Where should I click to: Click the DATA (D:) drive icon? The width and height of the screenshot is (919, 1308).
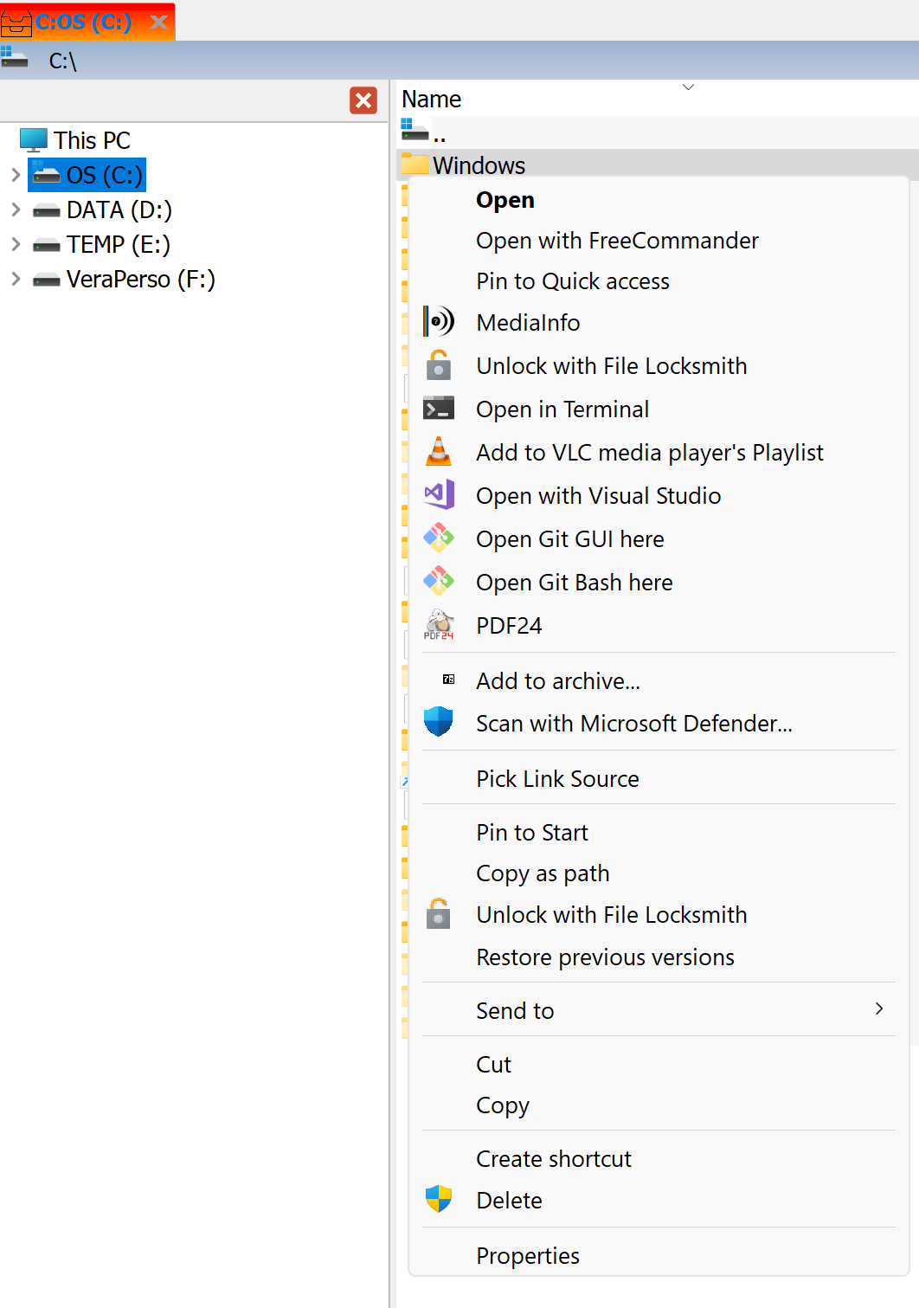[46, 210]
